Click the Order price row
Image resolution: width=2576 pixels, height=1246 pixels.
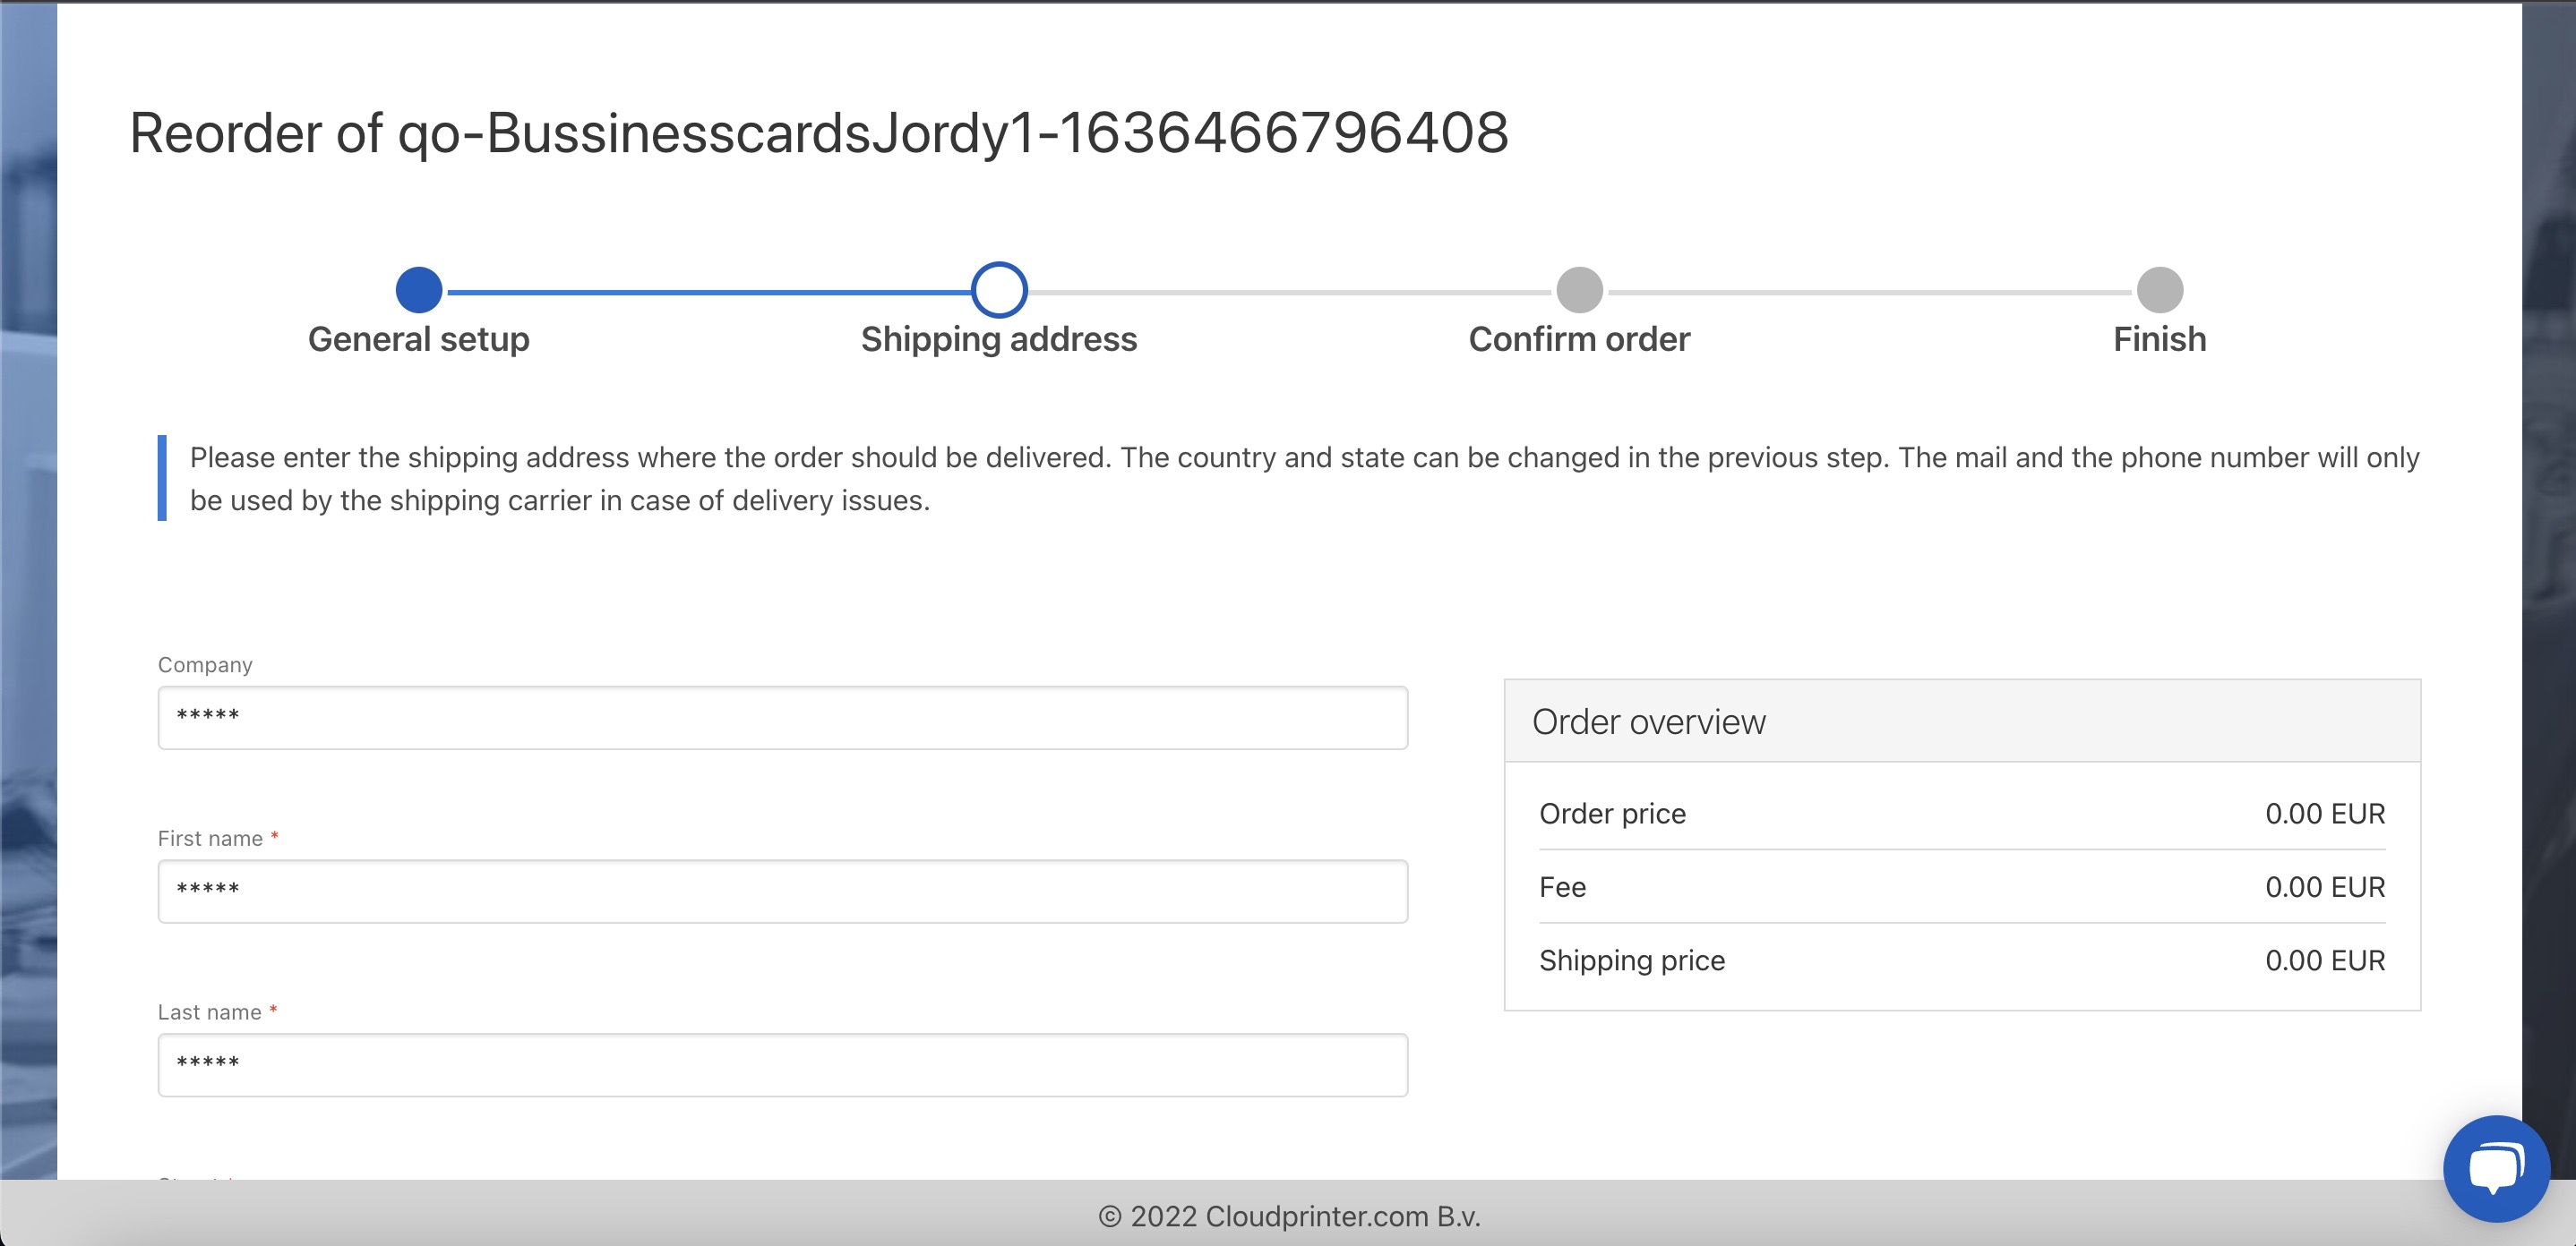(1962, 814)
